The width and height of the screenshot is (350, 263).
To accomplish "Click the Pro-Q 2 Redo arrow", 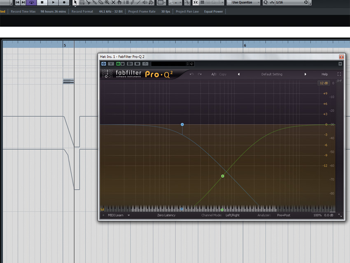I will [x=200, y=74].
